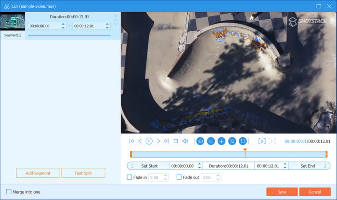Enable the Fade out checkbox
Image resolution: width=337 pixels, height=200 pixels.
click(180, 177)
